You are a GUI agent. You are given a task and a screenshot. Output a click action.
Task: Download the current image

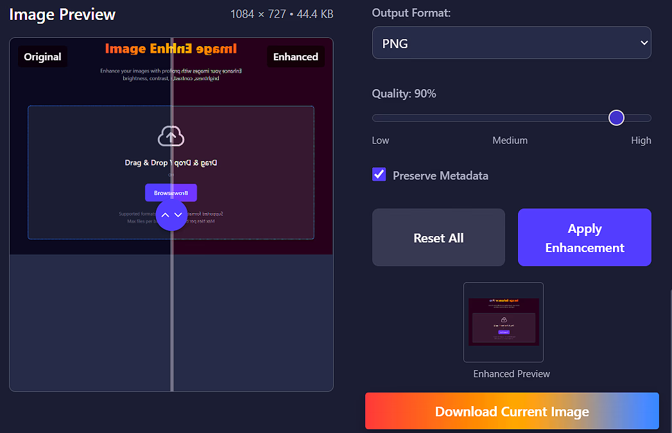[x=512, y=411]
